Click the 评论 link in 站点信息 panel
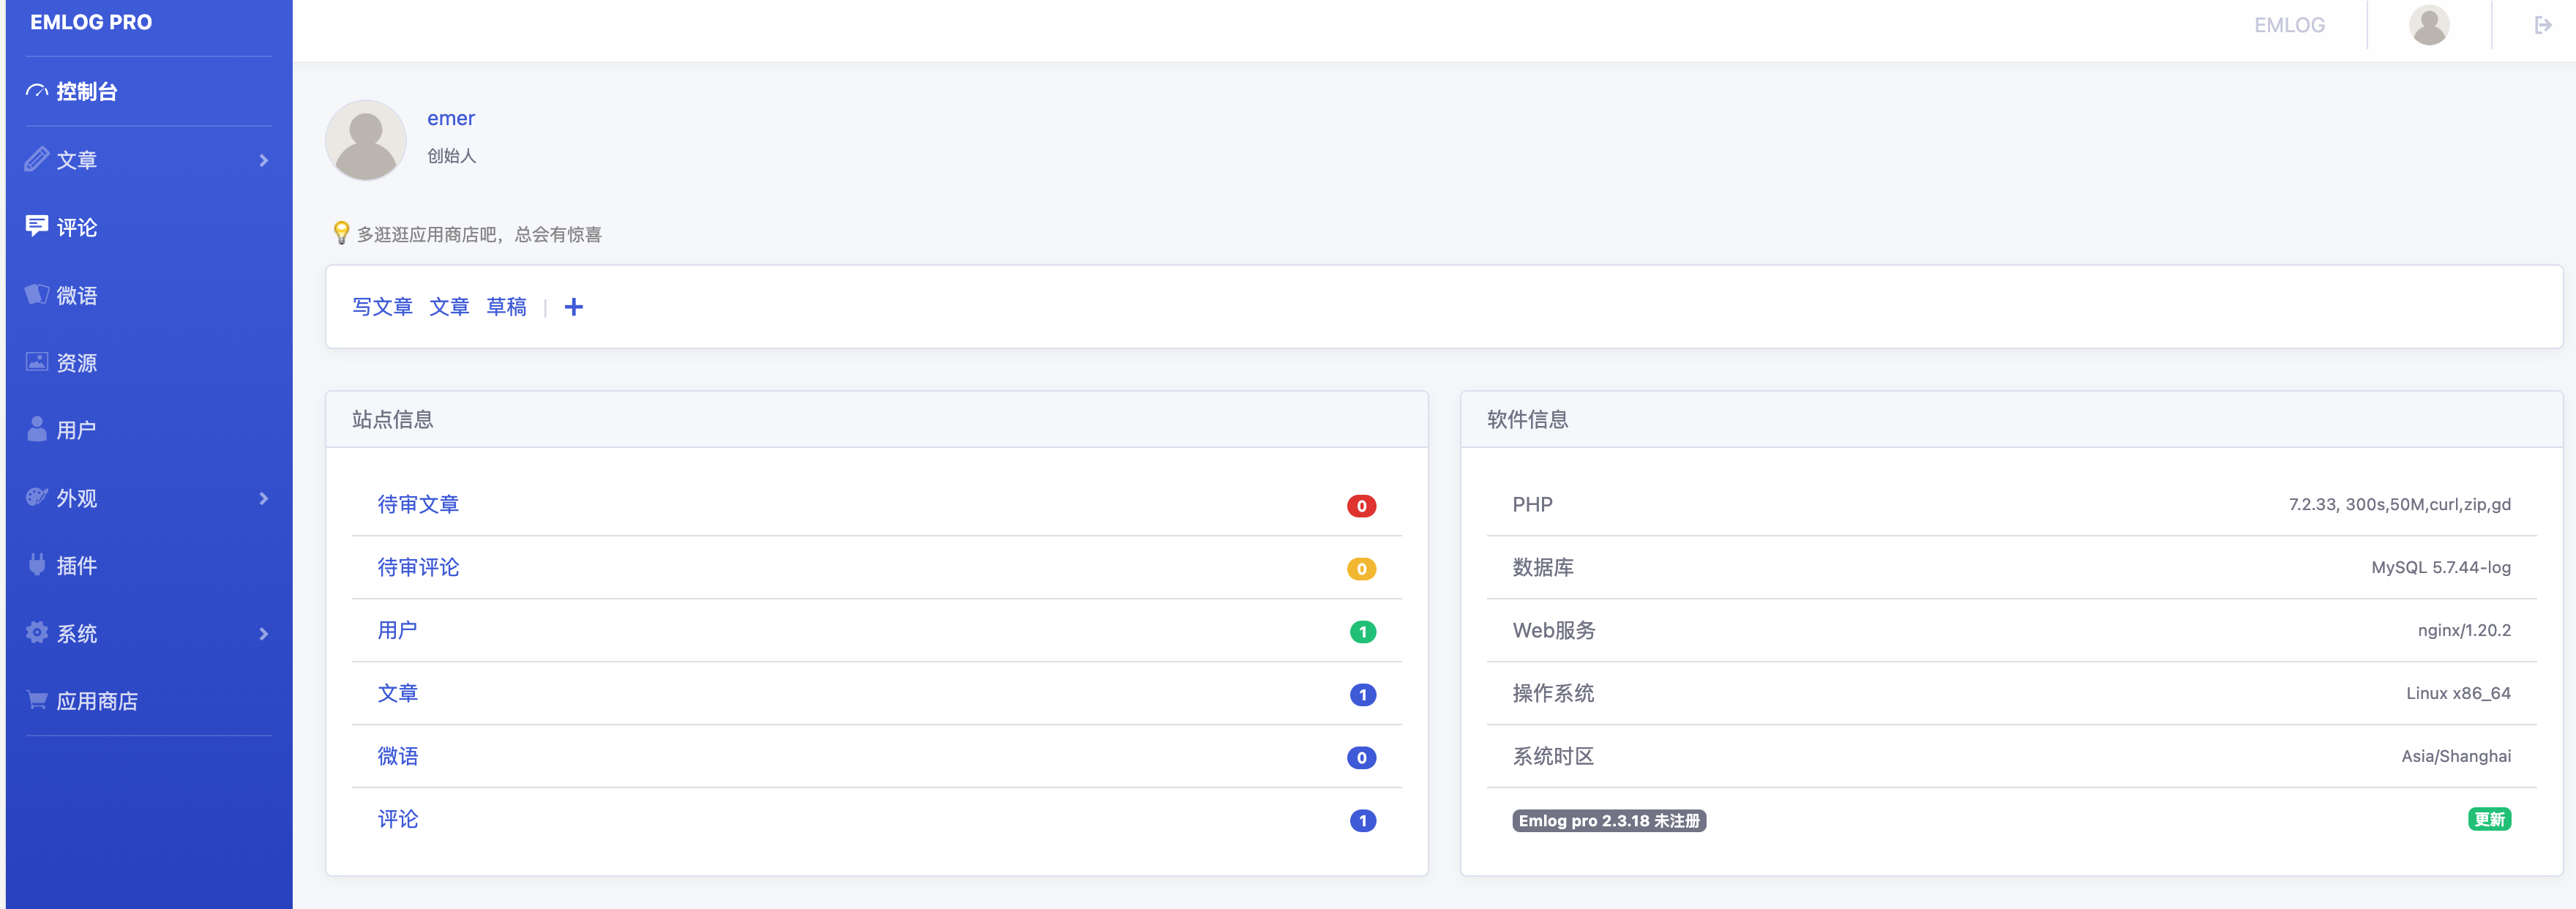This screenshot has height=909, width=2576. pos(397,819)
